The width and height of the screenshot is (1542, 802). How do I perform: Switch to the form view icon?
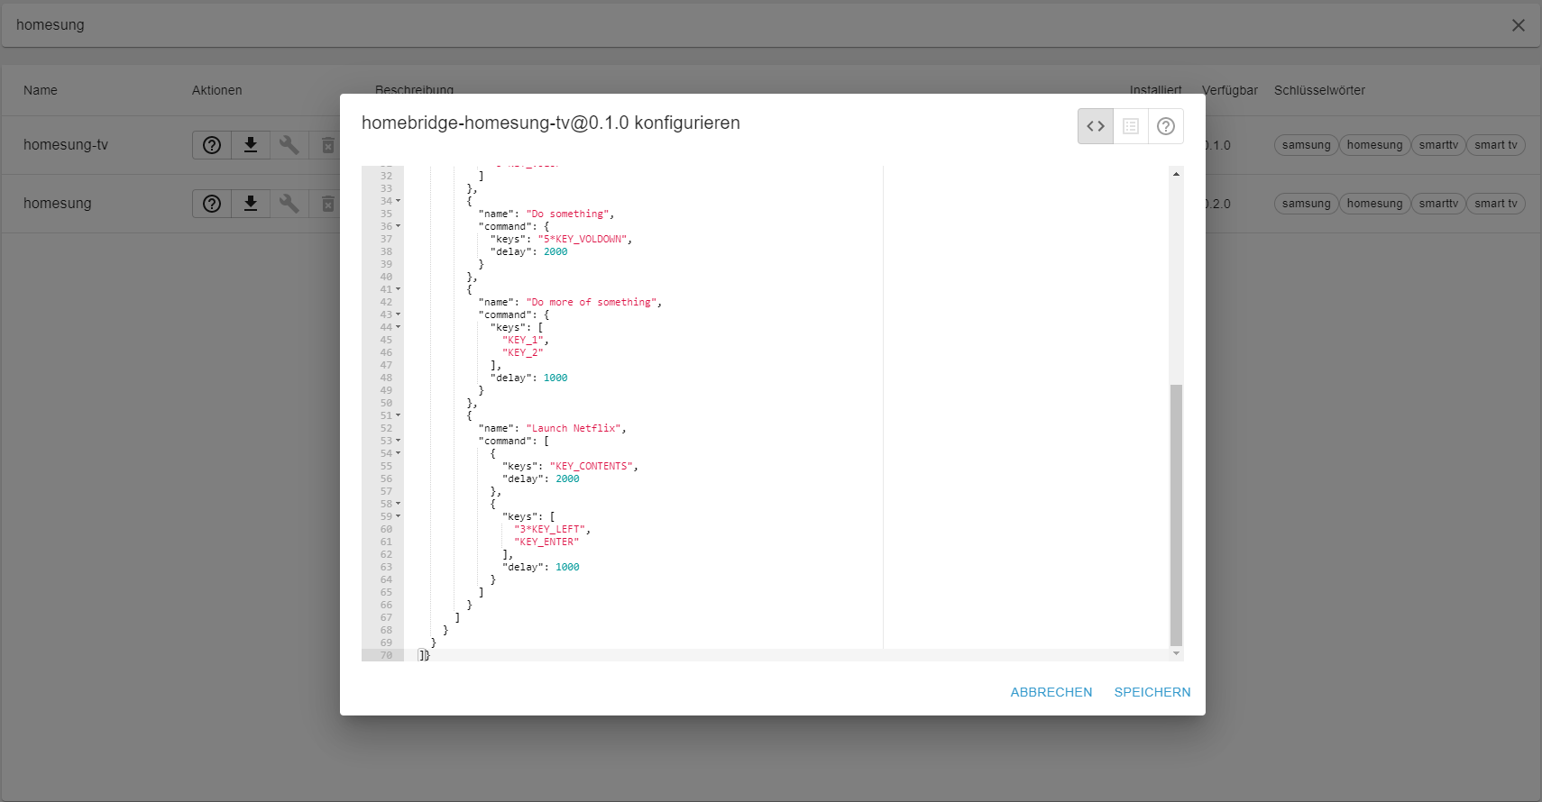click(1131, 126)
